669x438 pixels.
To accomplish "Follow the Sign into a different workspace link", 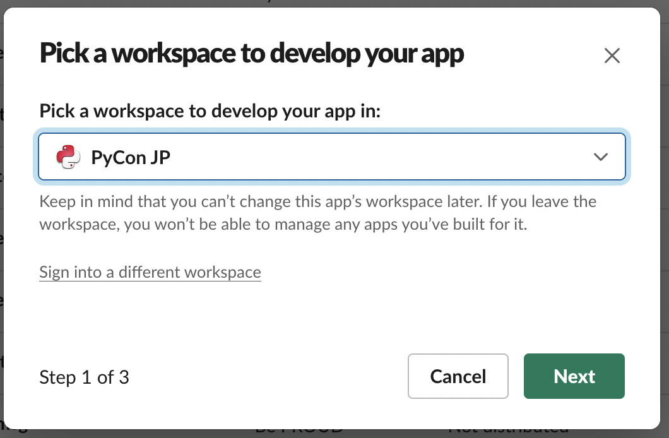I will pyautogui.click(x=150, y=272).
